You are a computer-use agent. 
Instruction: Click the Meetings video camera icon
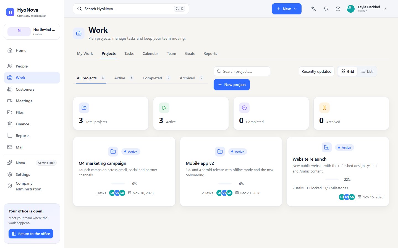(x=10, y=101)
